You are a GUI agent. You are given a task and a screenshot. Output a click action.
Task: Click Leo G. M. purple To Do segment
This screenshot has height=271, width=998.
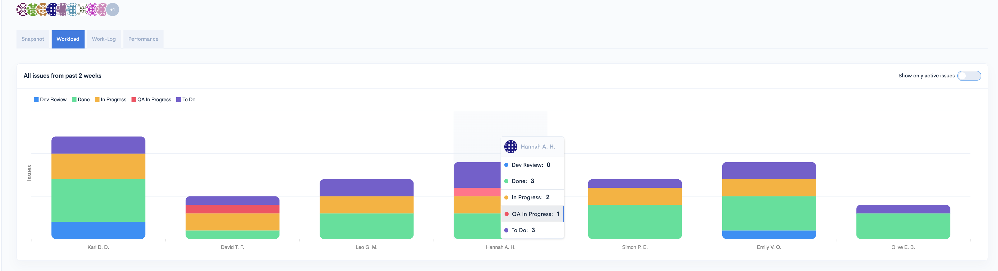pos(367,188)
